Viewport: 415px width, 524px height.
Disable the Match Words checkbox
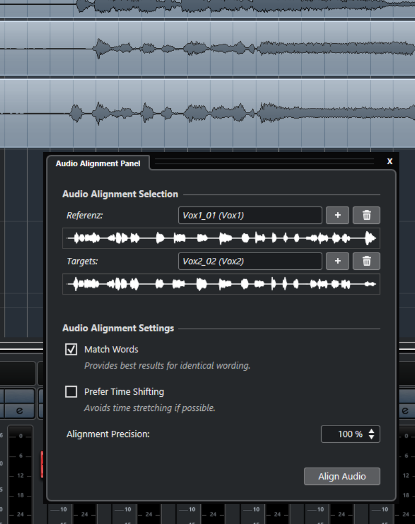pos(71,350)
